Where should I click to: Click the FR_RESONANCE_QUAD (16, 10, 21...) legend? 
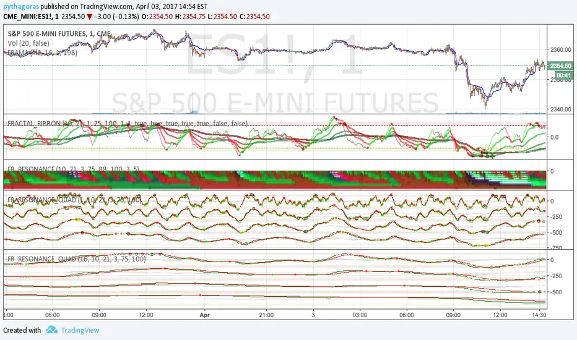pyautogui.click(x=77, y=259)
